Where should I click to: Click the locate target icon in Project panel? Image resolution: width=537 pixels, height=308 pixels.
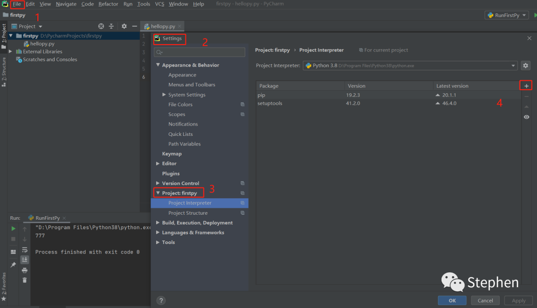coord(101,26)
